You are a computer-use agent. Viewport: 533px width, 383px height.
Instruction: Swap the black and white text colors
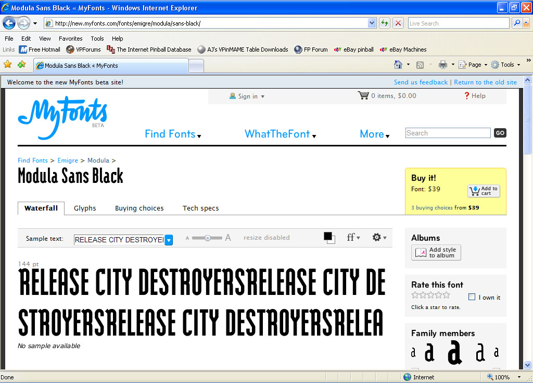tap(329, 238)
